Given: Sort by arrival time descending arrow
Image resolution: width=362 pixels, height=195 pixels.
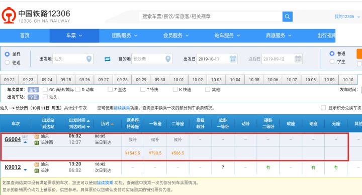Looking at the screenshot, I should pos(88,127).
